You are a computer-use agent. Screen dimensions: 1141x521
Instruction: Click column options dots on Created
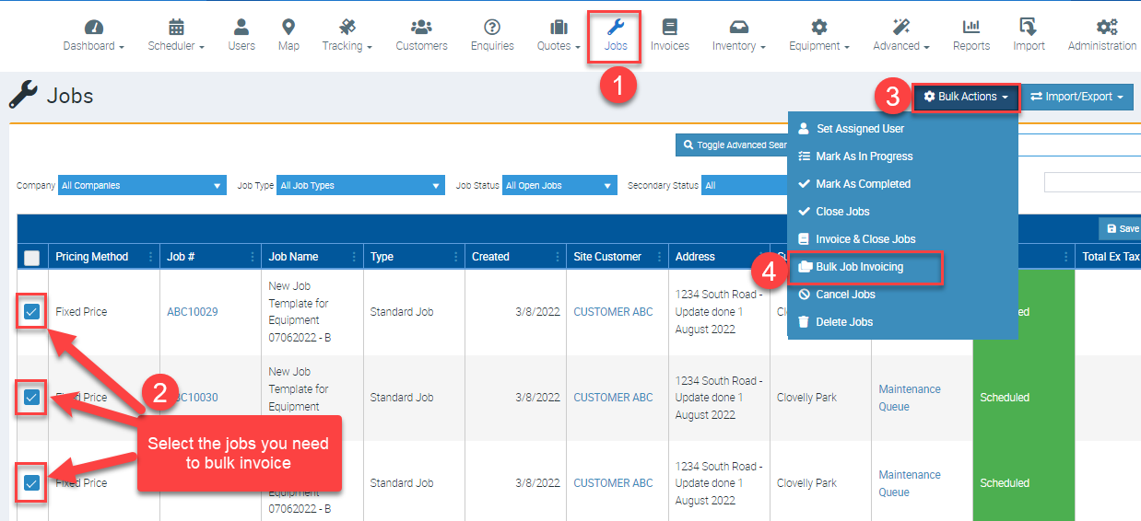pyautogui.click(x=557, y=257)
